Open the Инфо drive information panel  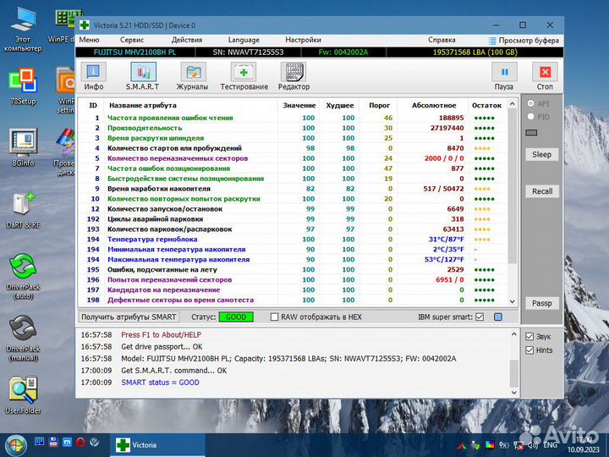point(93,73)
